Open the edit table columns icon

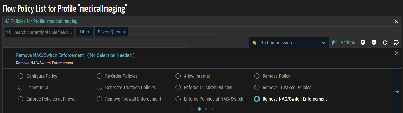coord(396,42)
